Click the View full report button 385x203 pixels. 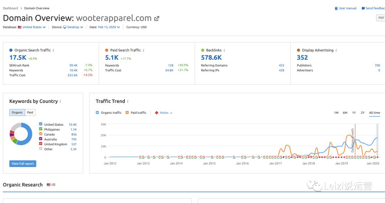[x=23, y=164]
